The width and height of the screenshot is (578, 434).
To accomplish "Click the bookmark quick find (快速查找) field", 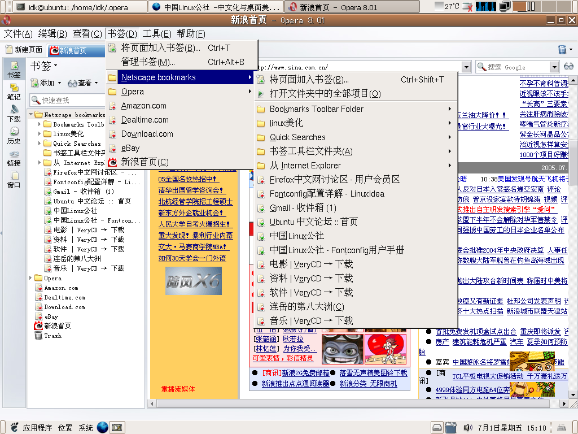I will (68, 100).
